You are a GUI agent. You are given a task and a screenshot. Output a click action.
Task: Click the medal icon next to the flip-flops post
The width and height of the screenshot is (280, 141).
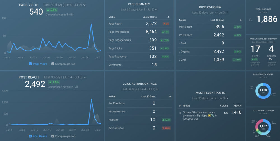[x=180, y=113]
